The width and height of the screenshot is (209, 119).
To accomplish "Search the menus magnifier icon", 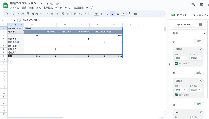I will click(7, 14).
